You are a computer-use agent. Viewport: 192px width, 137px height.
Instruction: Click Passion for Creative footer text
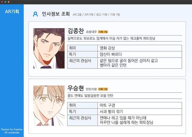12,130
